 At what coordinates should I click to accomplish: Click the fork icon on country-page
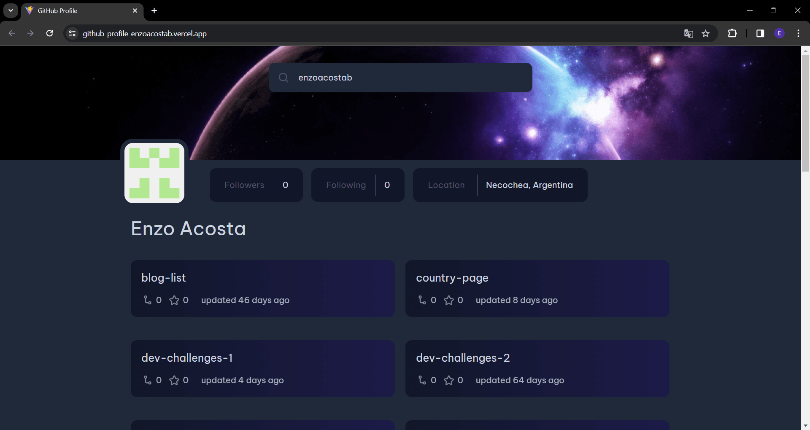coord(422,300)
